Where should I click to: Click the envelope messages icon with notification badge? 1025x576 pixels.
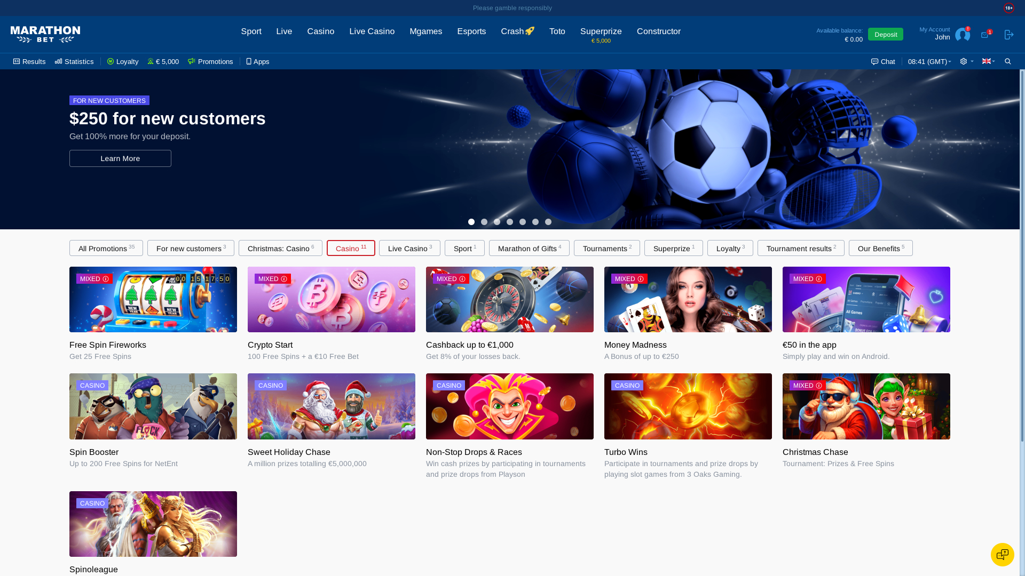[985, 34]
